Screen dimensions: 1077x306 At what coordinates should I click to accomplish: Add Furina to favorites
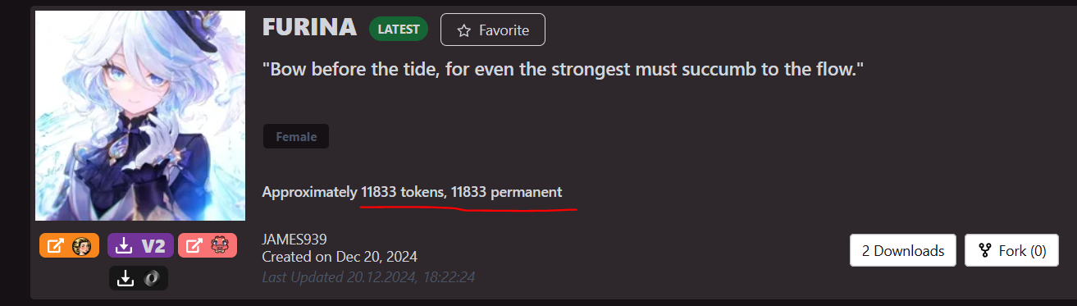point(493,30)
